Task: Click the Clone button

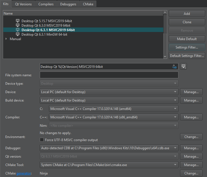Action: (187, 22)
